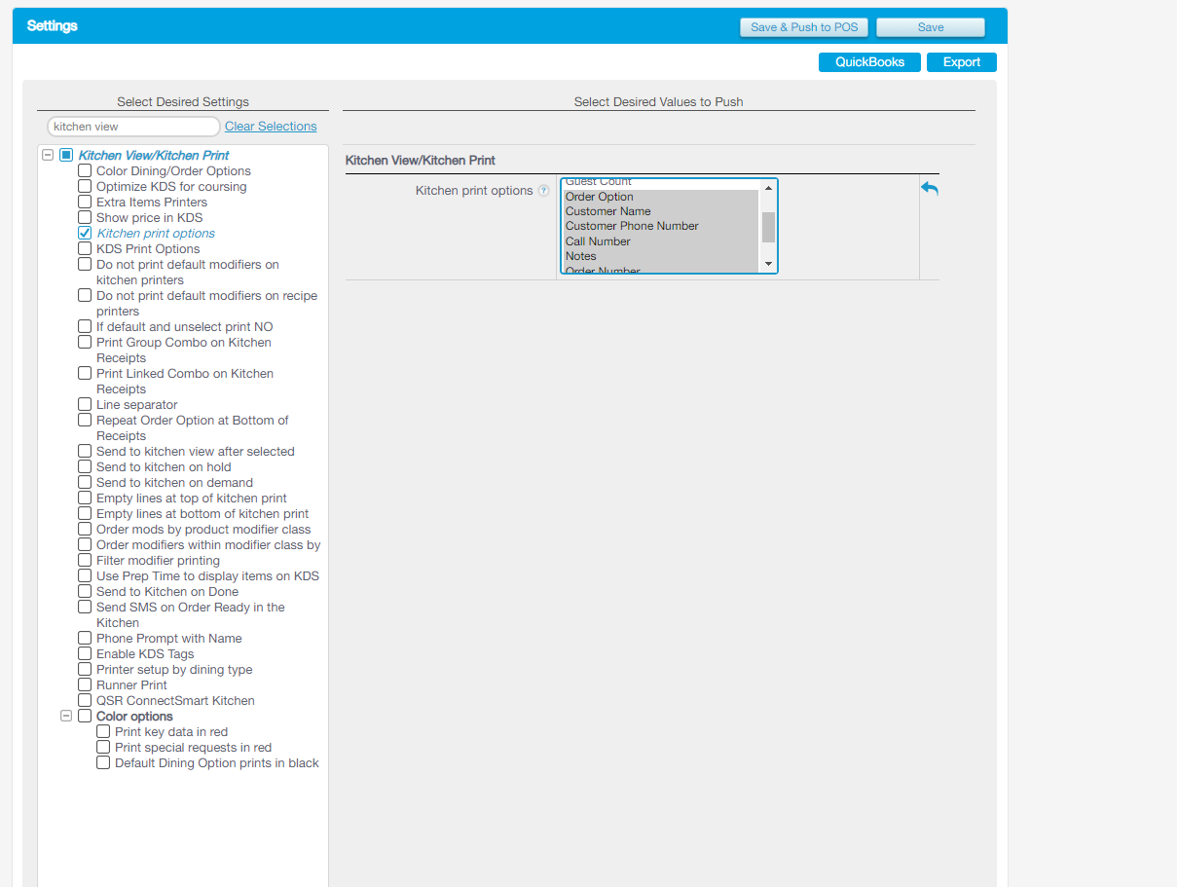
Task: Click Send SMS on Order Ready in the Kitchen
Action: pos(191,614)
